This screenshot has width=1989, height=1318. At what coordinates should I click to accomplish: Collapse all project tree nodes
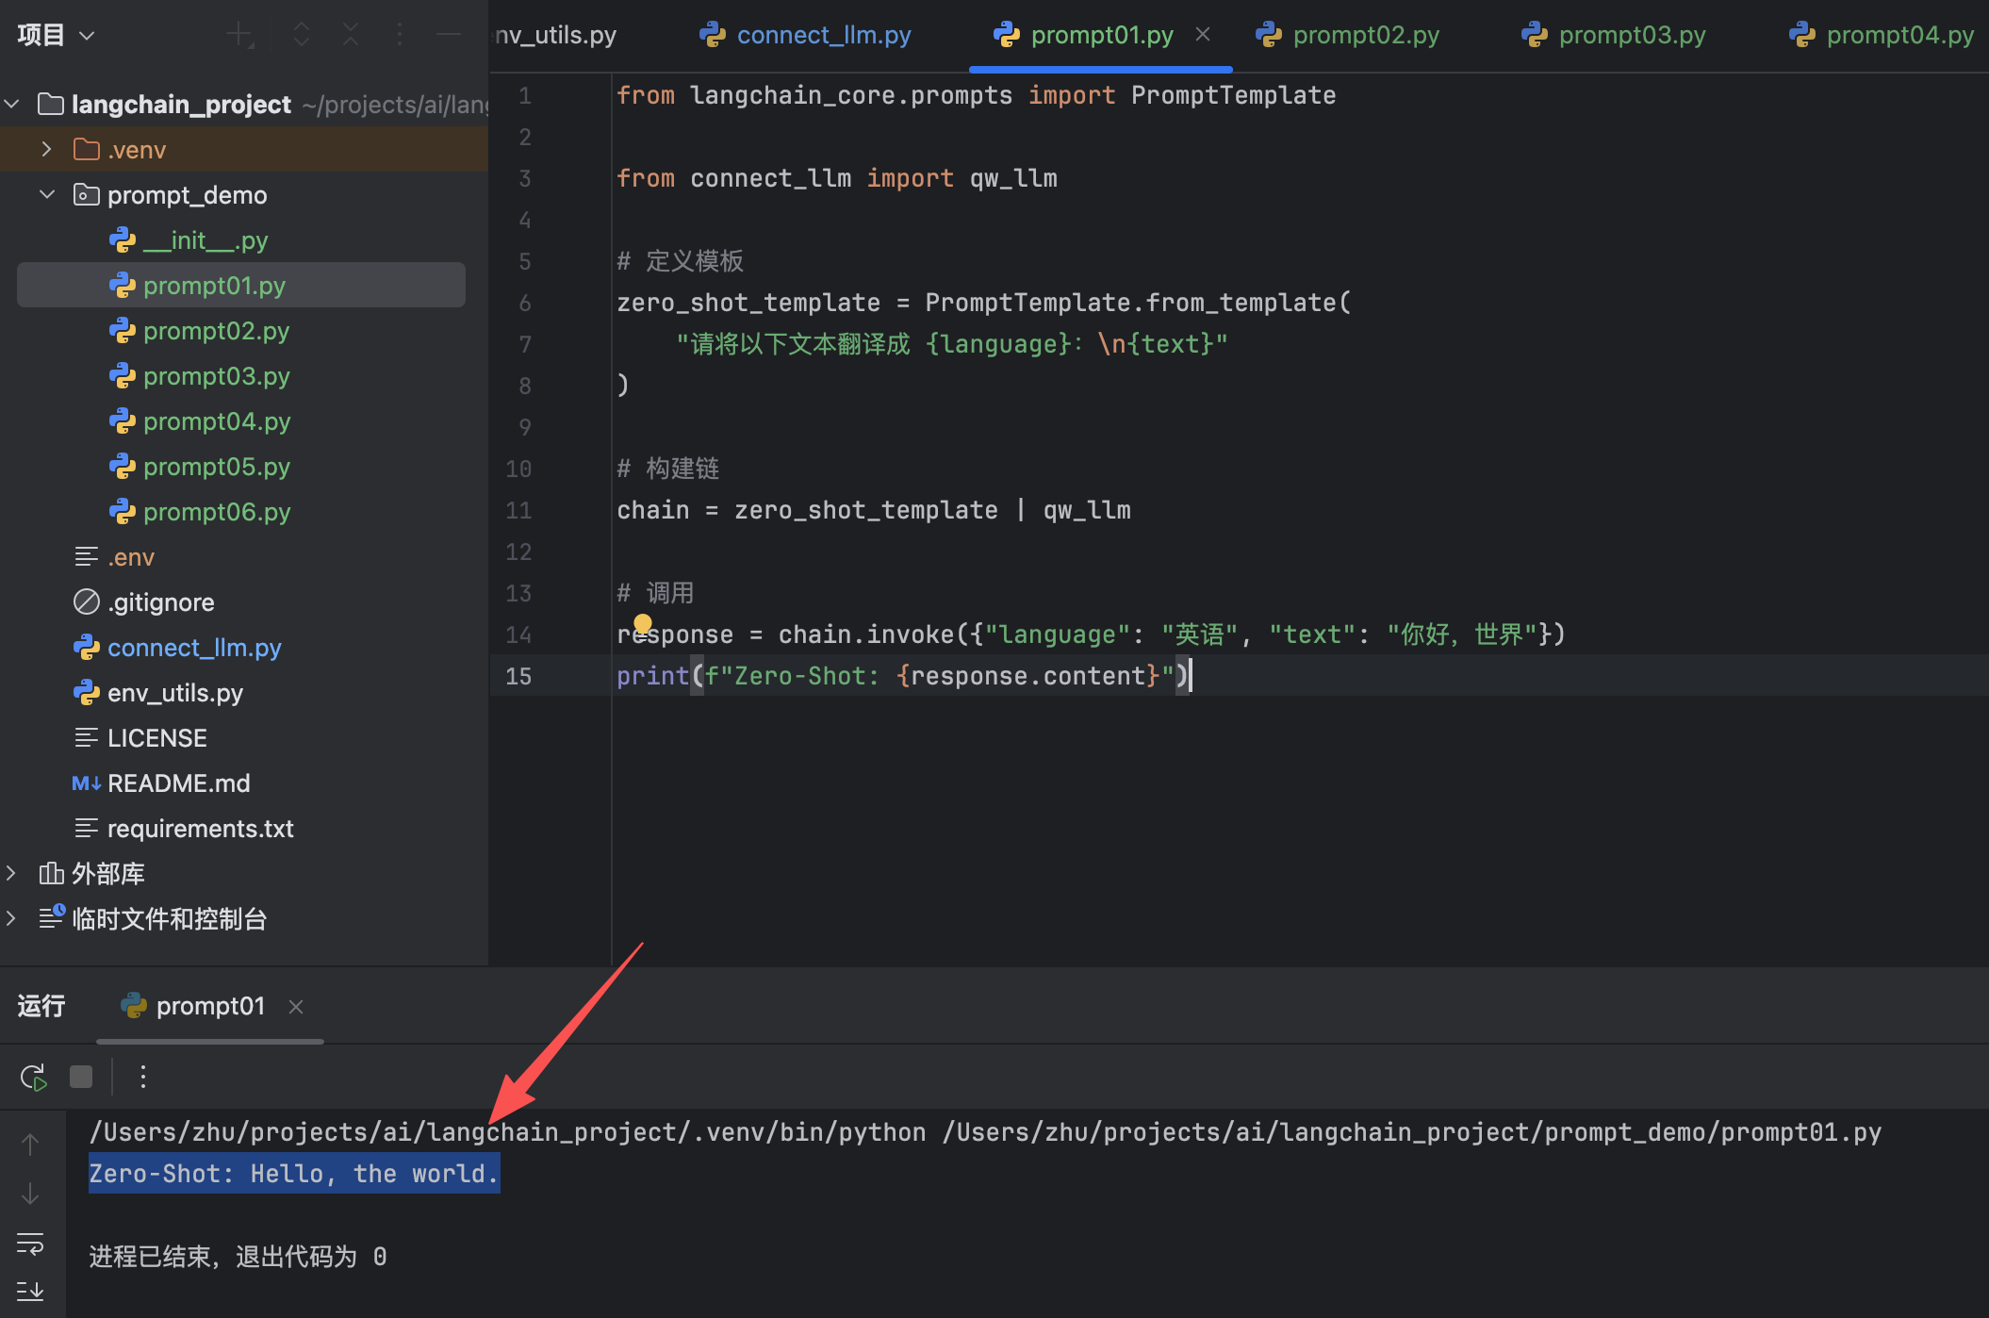[x=351, y=35]
